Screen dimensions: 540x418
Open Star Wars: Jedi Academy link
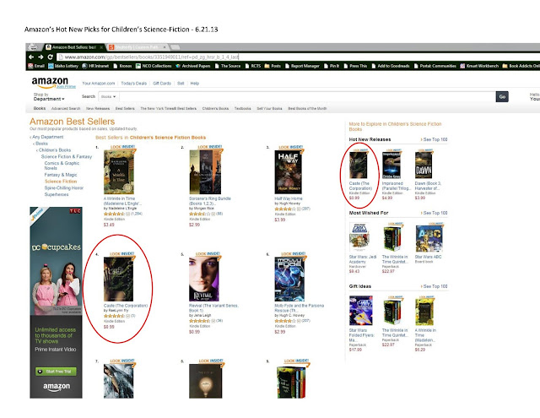click(x=363, y=259)
